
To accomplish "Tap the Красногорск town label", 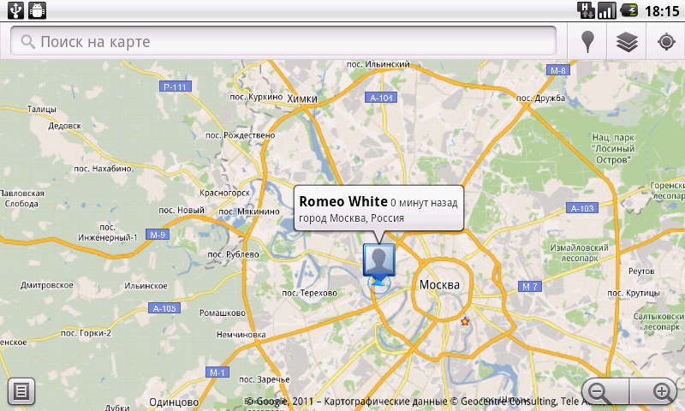I will [225, 194].
